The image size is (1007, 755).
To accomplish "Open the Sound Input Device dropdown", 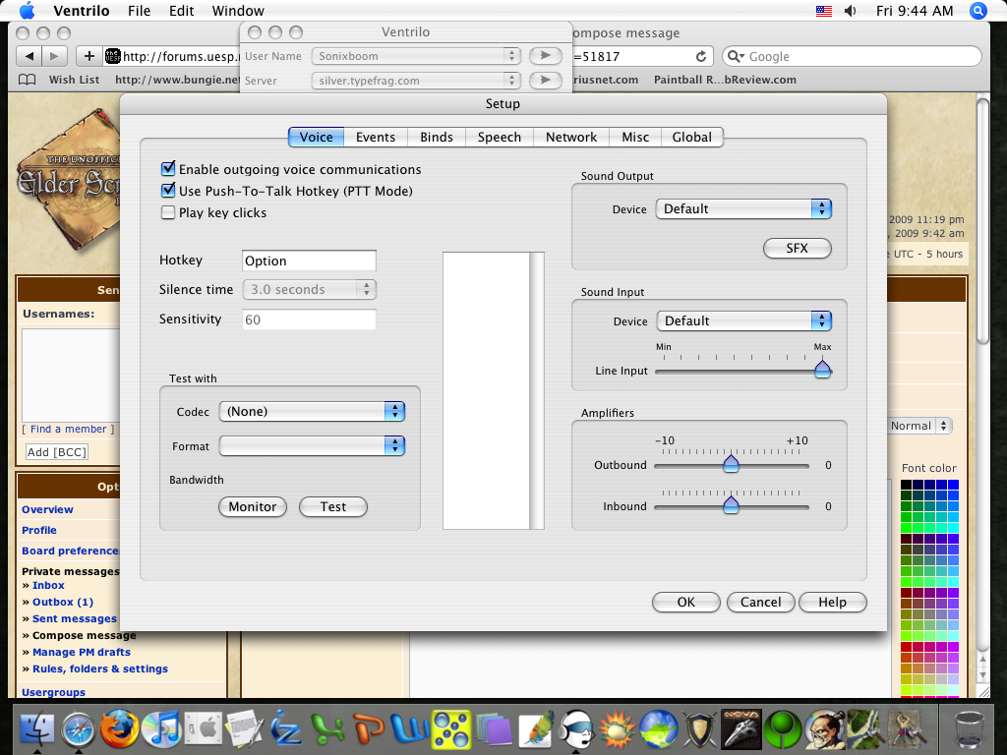I will coord(743,321).
